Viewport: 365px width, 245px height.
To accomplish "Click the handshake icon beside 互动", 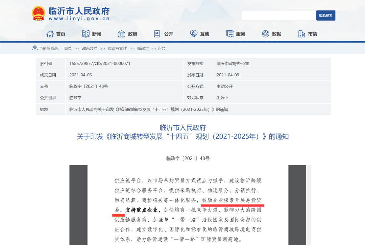I will pyautogui.click(x=194, y=34).
